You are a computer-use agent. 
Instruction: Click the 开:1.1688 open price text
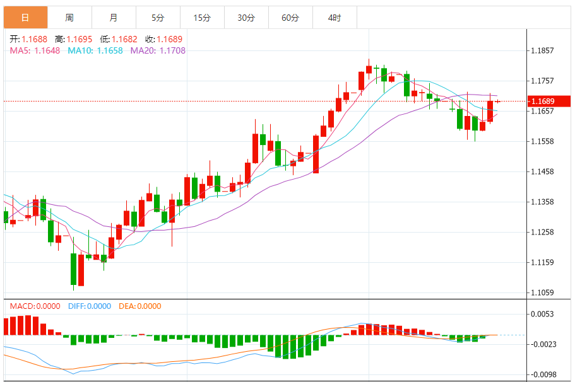coord(28,39)
